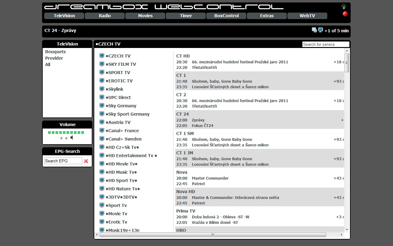This screenshot has height=246, width=393.
Task: Click the rightmost green volume segment
Action: (x=82, y=133)
